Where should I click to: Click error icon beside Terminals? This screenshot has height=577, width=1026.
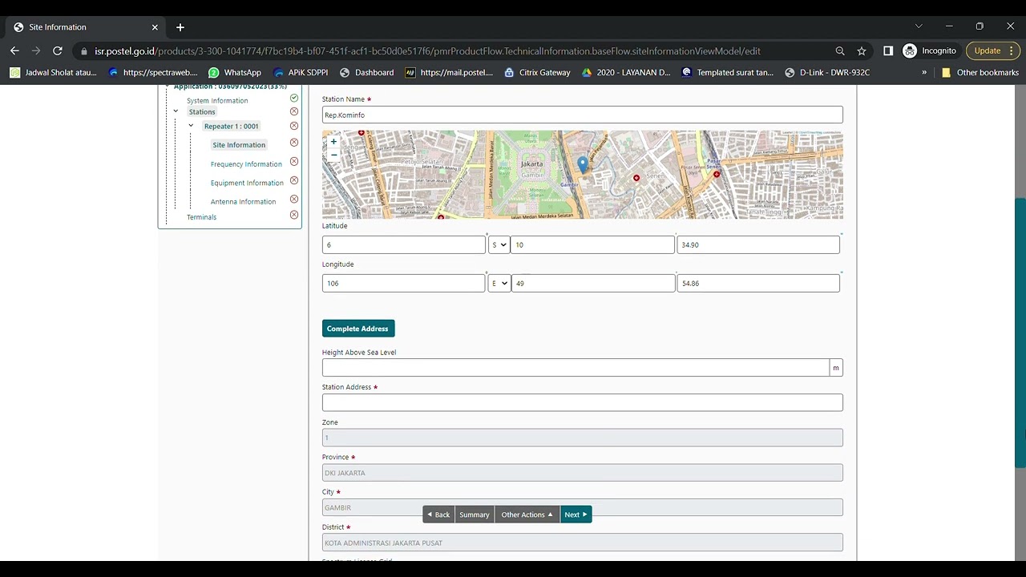tap(294, 215)
